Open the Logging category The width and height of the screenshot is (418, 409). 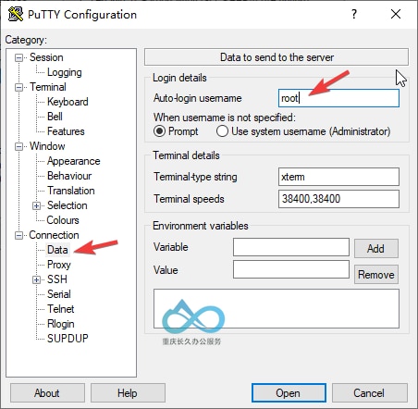(65, 72)
